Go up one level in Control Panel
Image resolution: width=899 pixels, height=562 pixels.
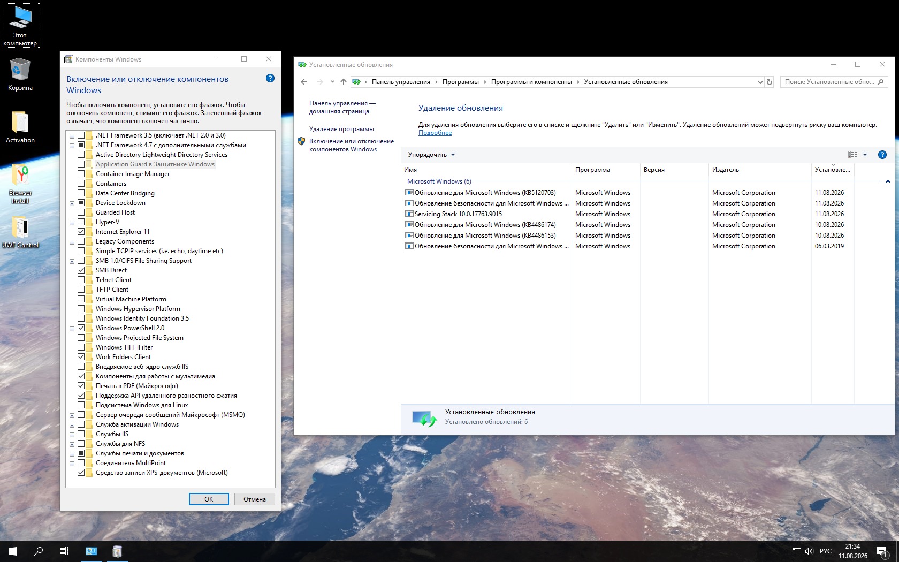344,82
